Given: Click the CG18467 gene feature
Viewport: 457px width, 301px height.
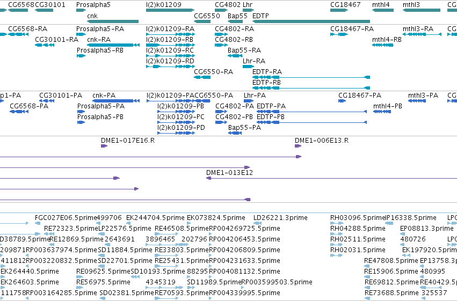Looking at the screenshot, I should [x=339, y=10].
